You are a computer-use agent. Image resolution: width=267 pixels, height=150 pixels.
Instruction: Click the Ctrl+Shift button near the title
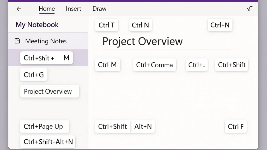(231, 65)
